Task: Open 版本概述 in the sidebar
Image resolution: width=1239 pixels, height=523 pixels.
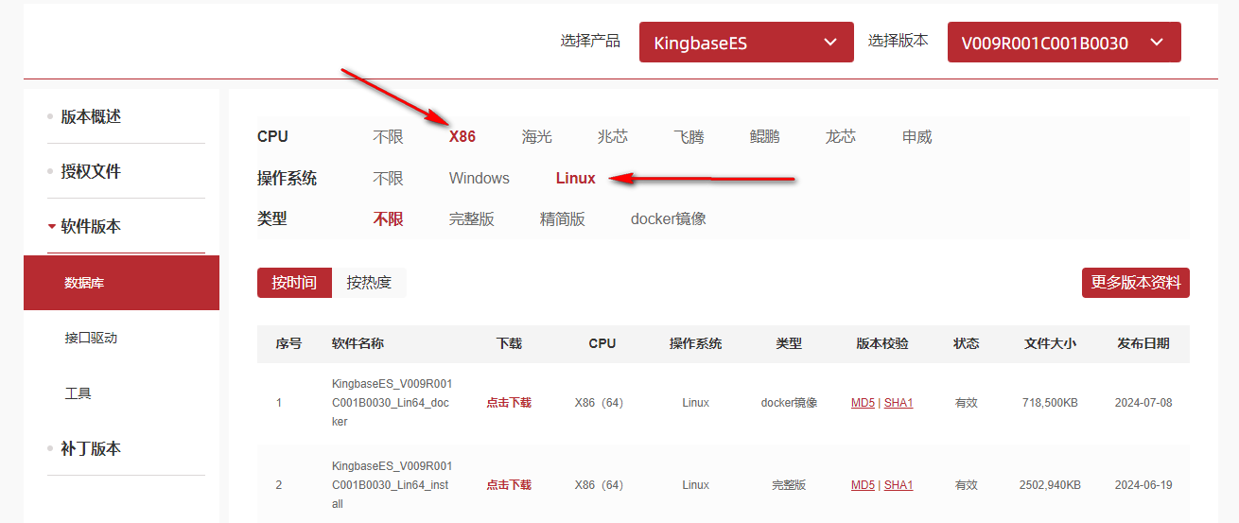Action: point(91,117)
